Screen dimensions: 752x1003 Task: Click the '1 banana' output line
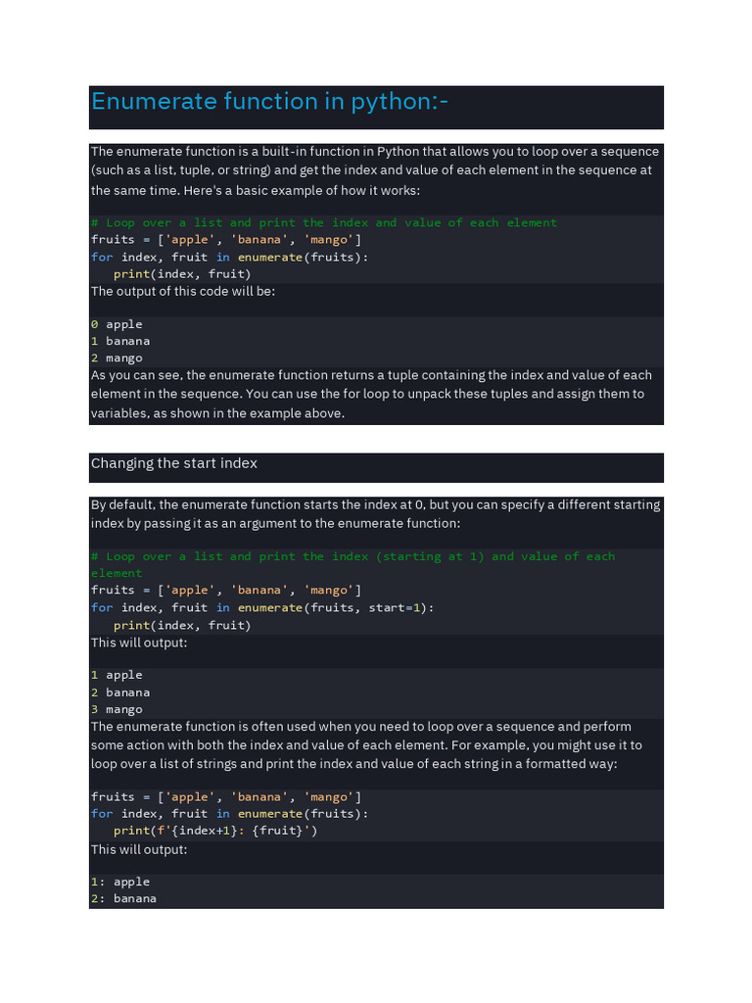120,341
